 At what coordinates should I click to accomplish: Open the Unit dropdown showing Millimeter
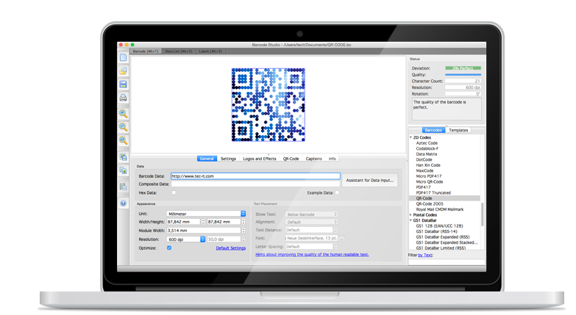pos(206,214)
